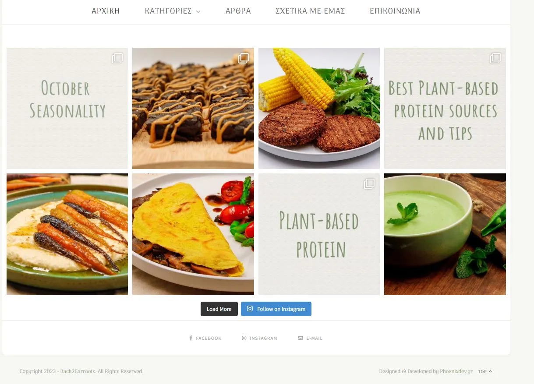The height and width of the screenshot is (384, 534).
Task: Click Follow on Instagram button
Action: click(x=276, y=309)
